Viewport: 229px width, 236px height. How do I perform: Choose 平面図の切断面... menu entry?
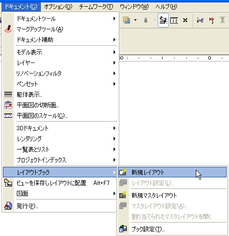coord(60,105)
